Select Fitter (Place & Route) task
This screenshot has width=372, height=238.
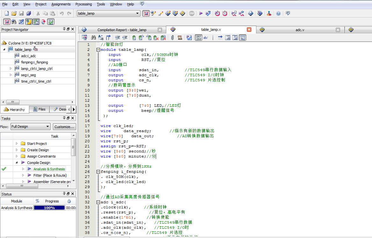pos(50,175)
